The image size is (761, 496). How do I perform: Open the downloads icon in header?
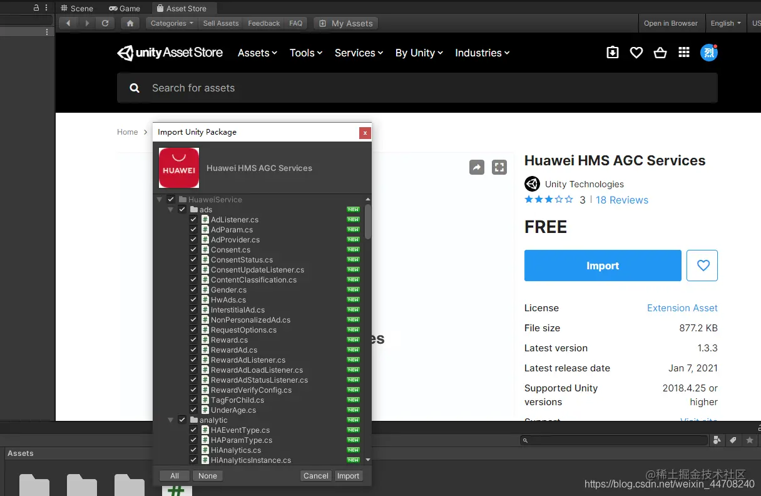tap(613, 53)
